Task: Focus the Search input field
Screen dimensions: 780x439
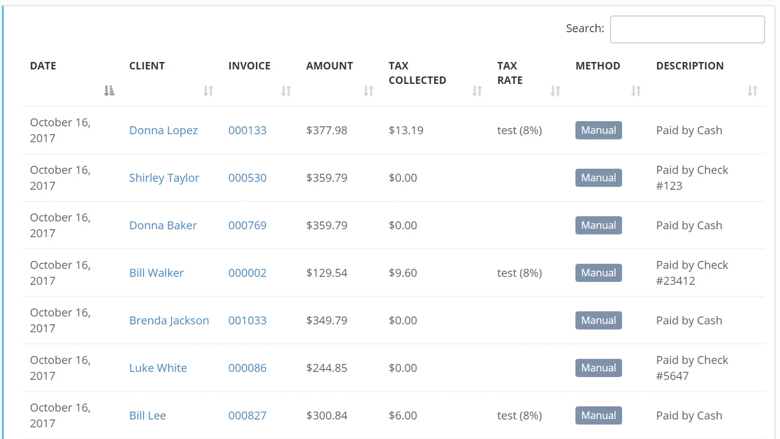Action: tap(687, 29)
